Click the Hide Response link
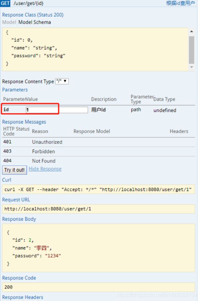Viewport: 200px width, 301px height. pos(45,169)
